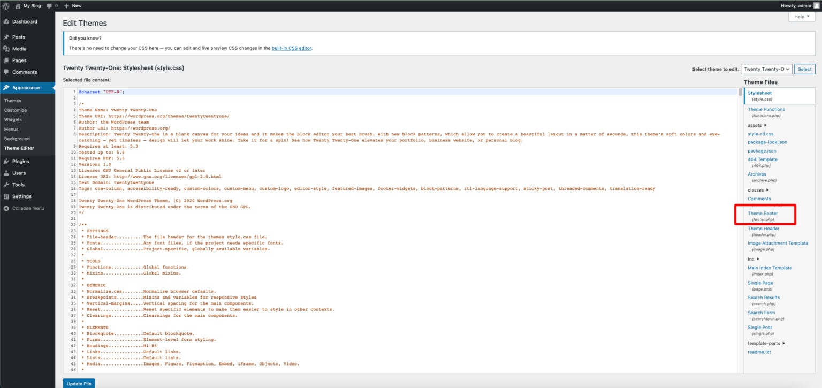Click the New item plus icon
The image size is (822, 388).
point(67,5)
